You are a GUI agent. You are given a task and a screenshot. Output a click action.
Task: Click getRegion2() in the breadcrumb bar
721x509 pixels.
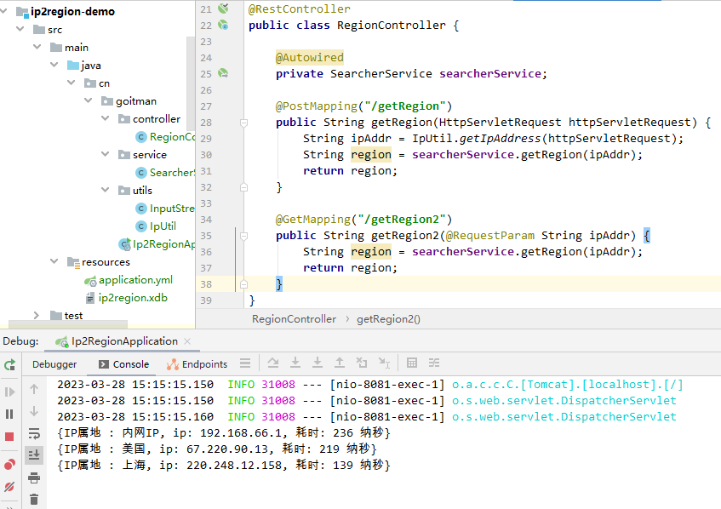pos(388,319)
